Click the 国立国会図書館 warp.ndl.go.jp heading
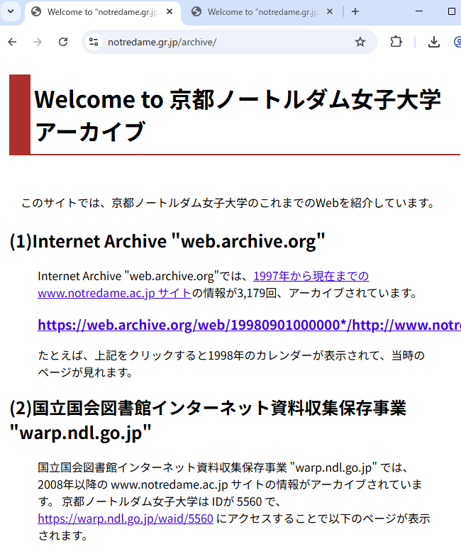The height and width of the screenshot is (549, 461). [207, 409]
